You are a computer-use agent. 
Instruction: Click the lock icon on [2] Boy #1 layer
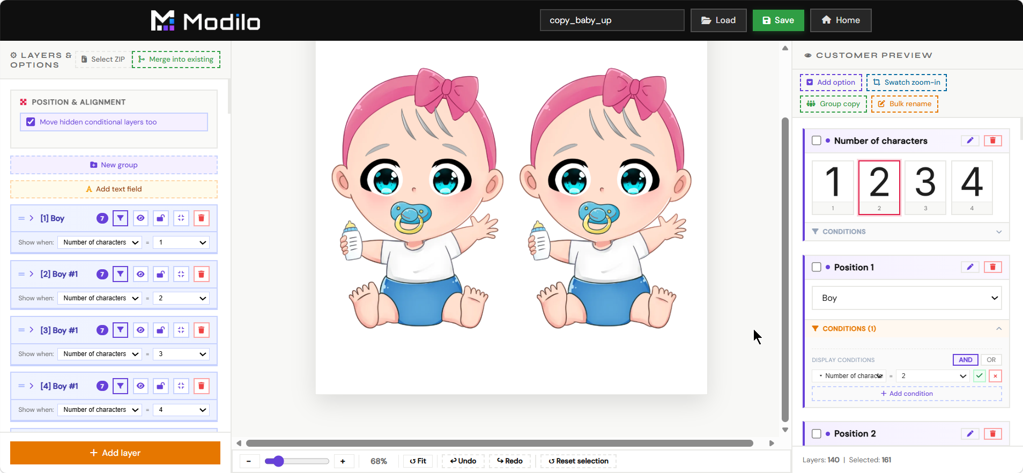[160, 274]
